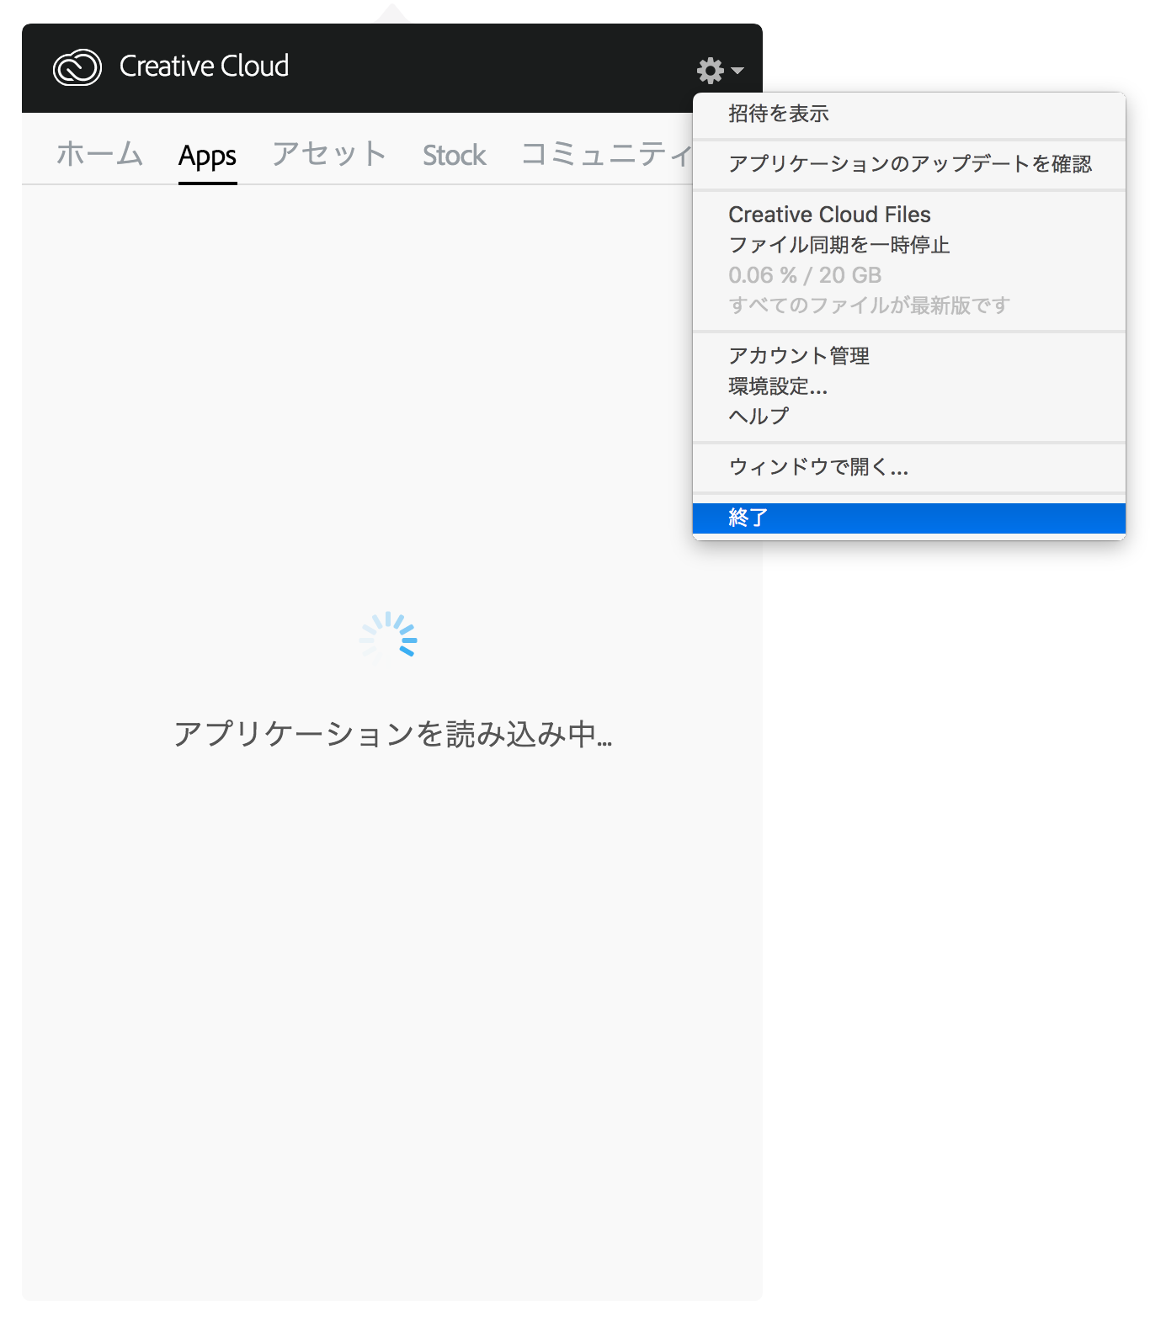This screenshot has width=1150, height=1323.
Task: Click the アプリケーションを読み込み中... message
Action: pyautogui.click(x=392, y=734)
